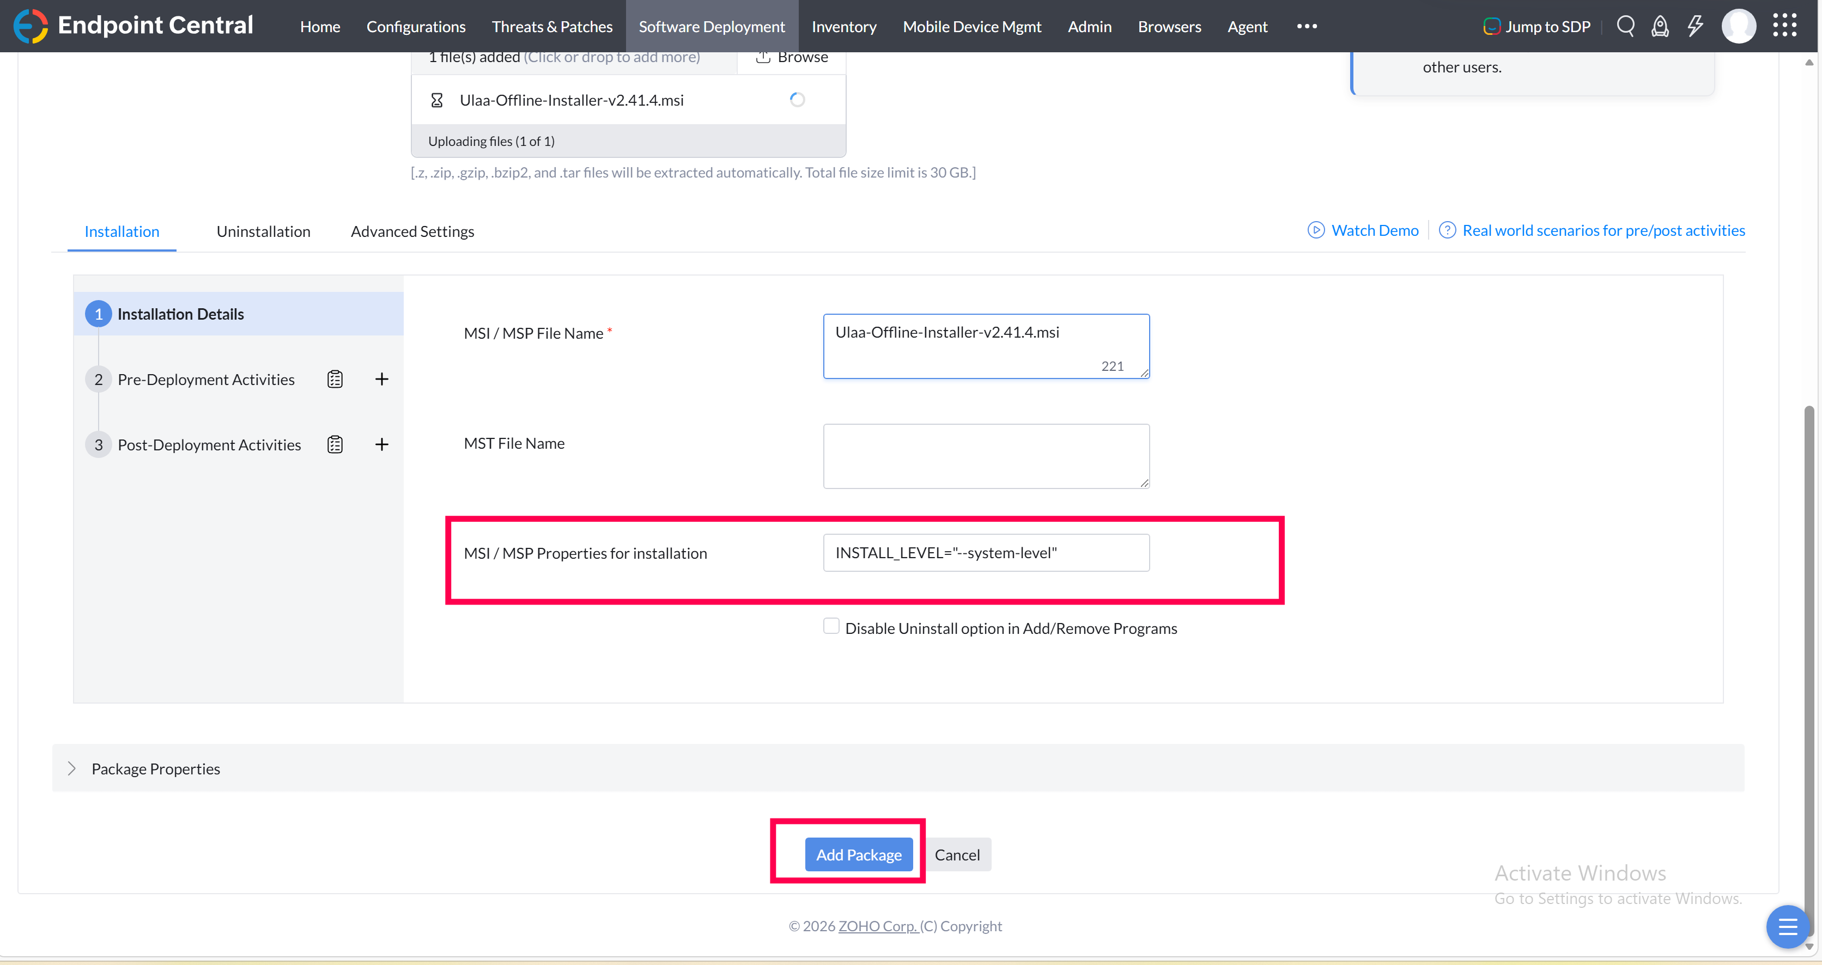
Task: Add a Post-Deployment activity with plus
Action: click(381, 445)
